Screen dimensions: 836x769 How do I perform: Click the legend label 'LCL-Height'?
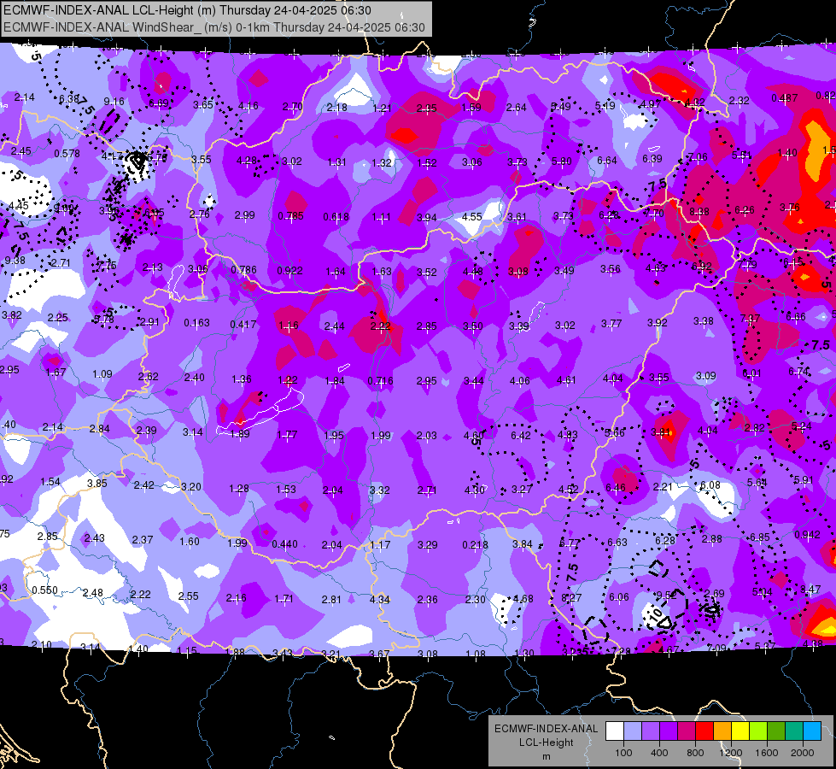546,743
